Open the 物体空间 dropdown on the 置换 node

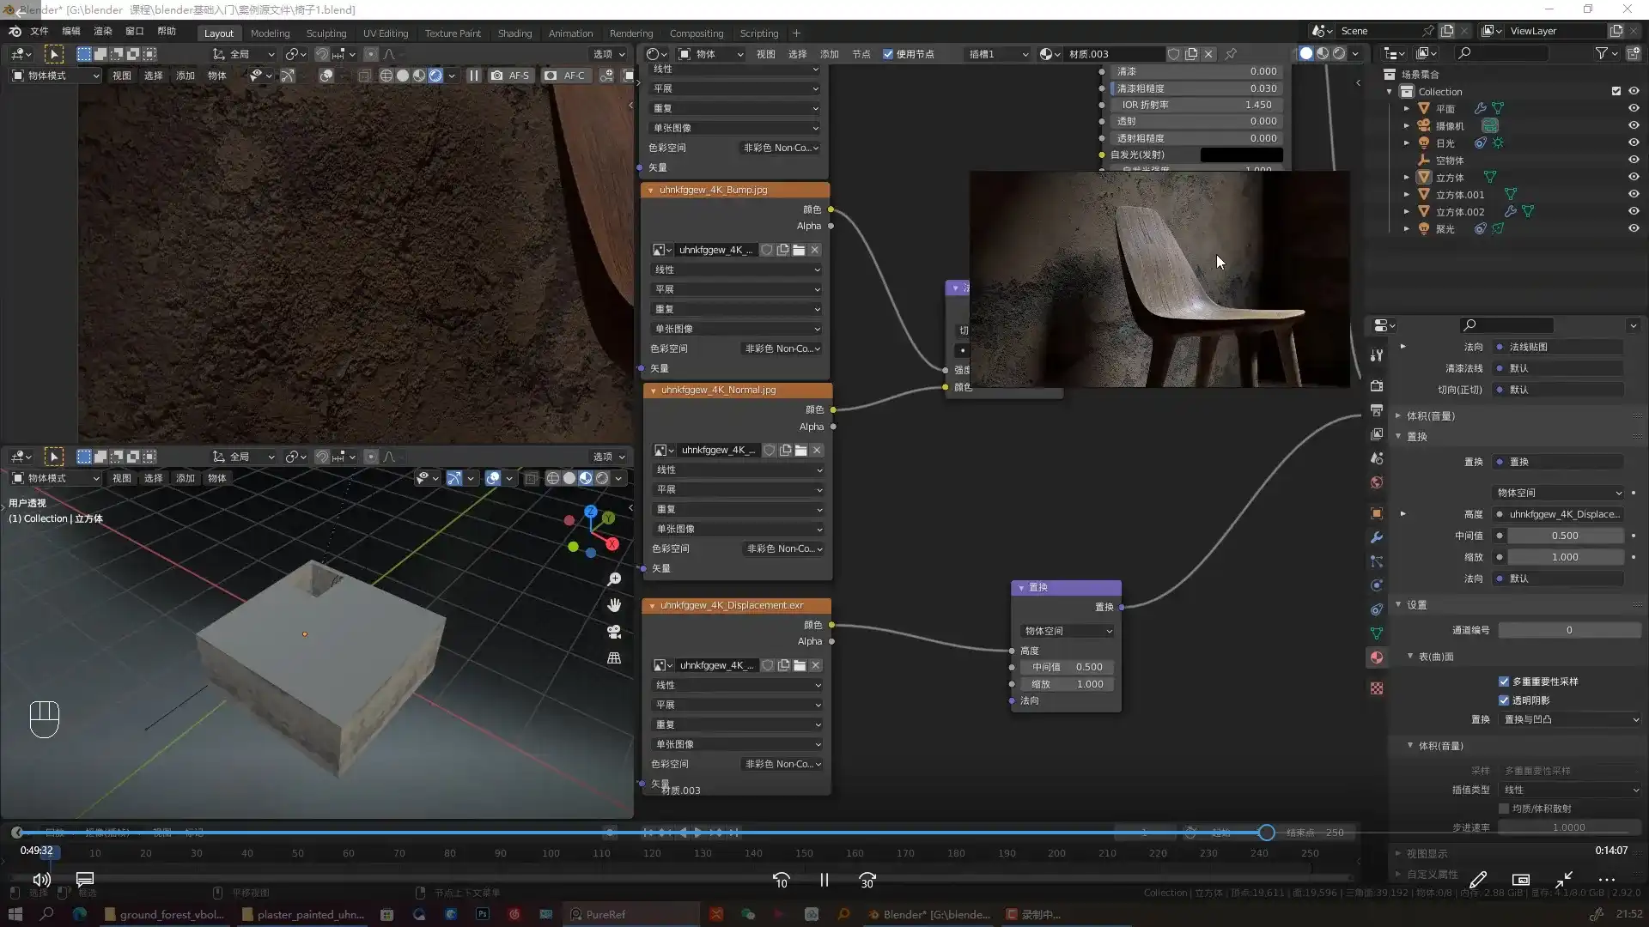[x=1068, y=631]
